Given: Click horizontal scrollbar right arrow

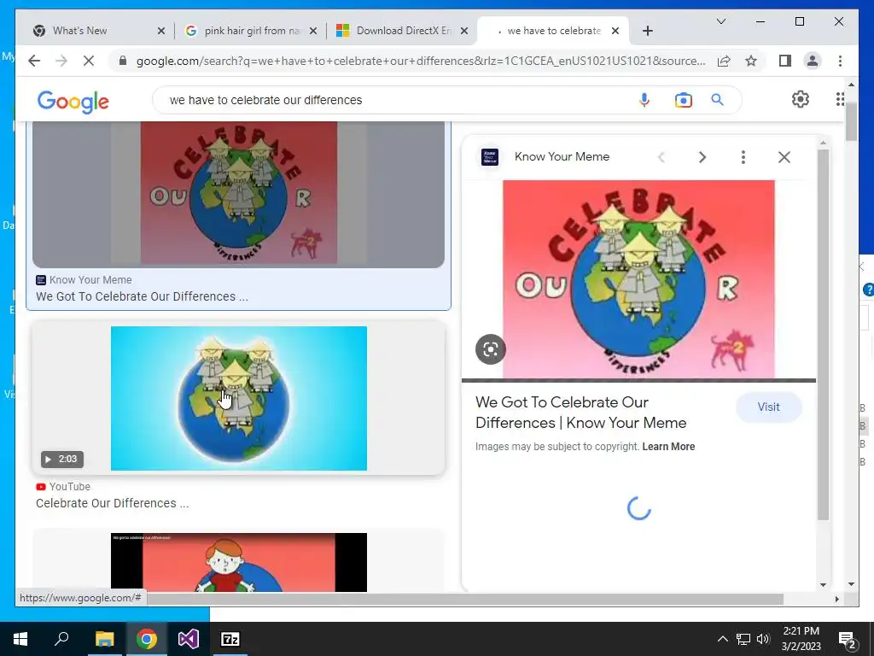Looking at the screenshot, I should [x=836, y=599].
